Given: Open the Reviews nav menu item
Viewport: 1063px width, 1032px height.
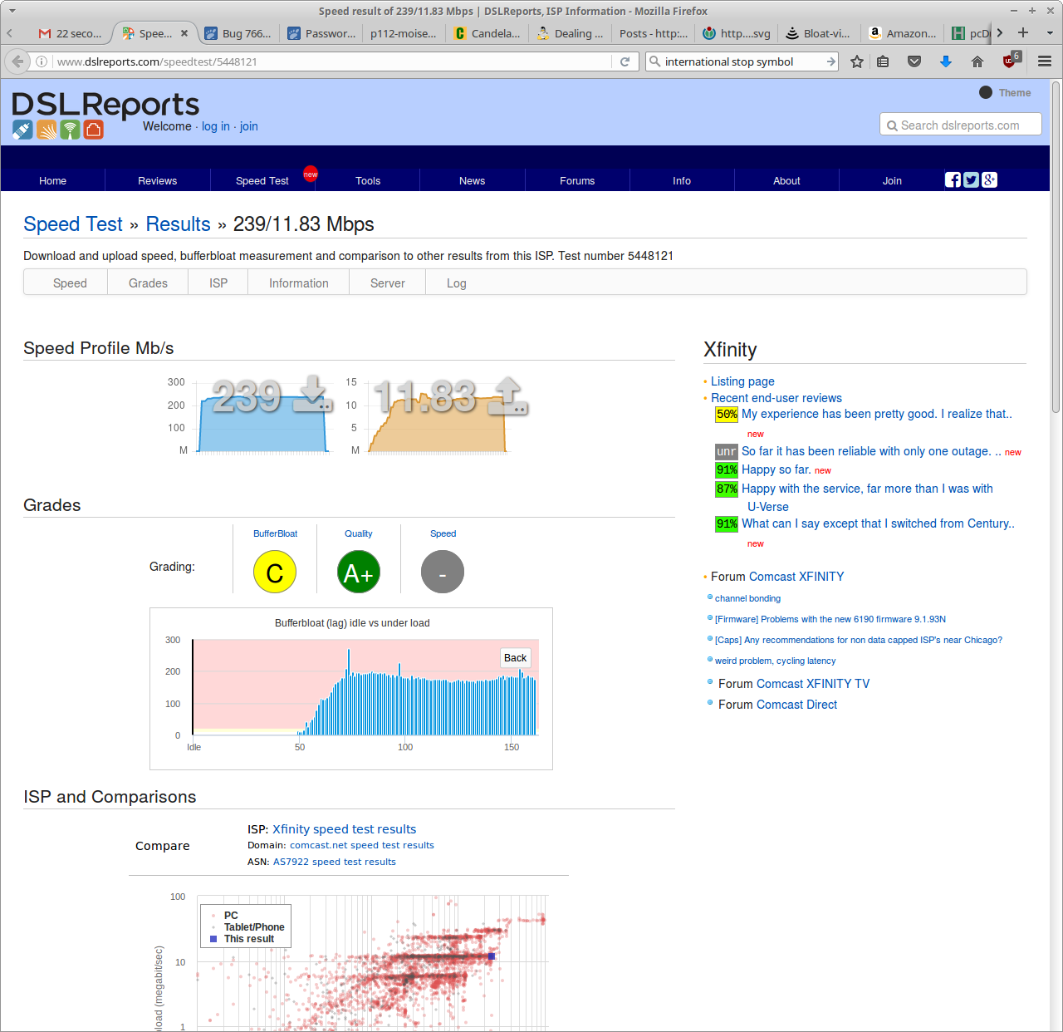Looking at the screenshot, I should (157, 180).
